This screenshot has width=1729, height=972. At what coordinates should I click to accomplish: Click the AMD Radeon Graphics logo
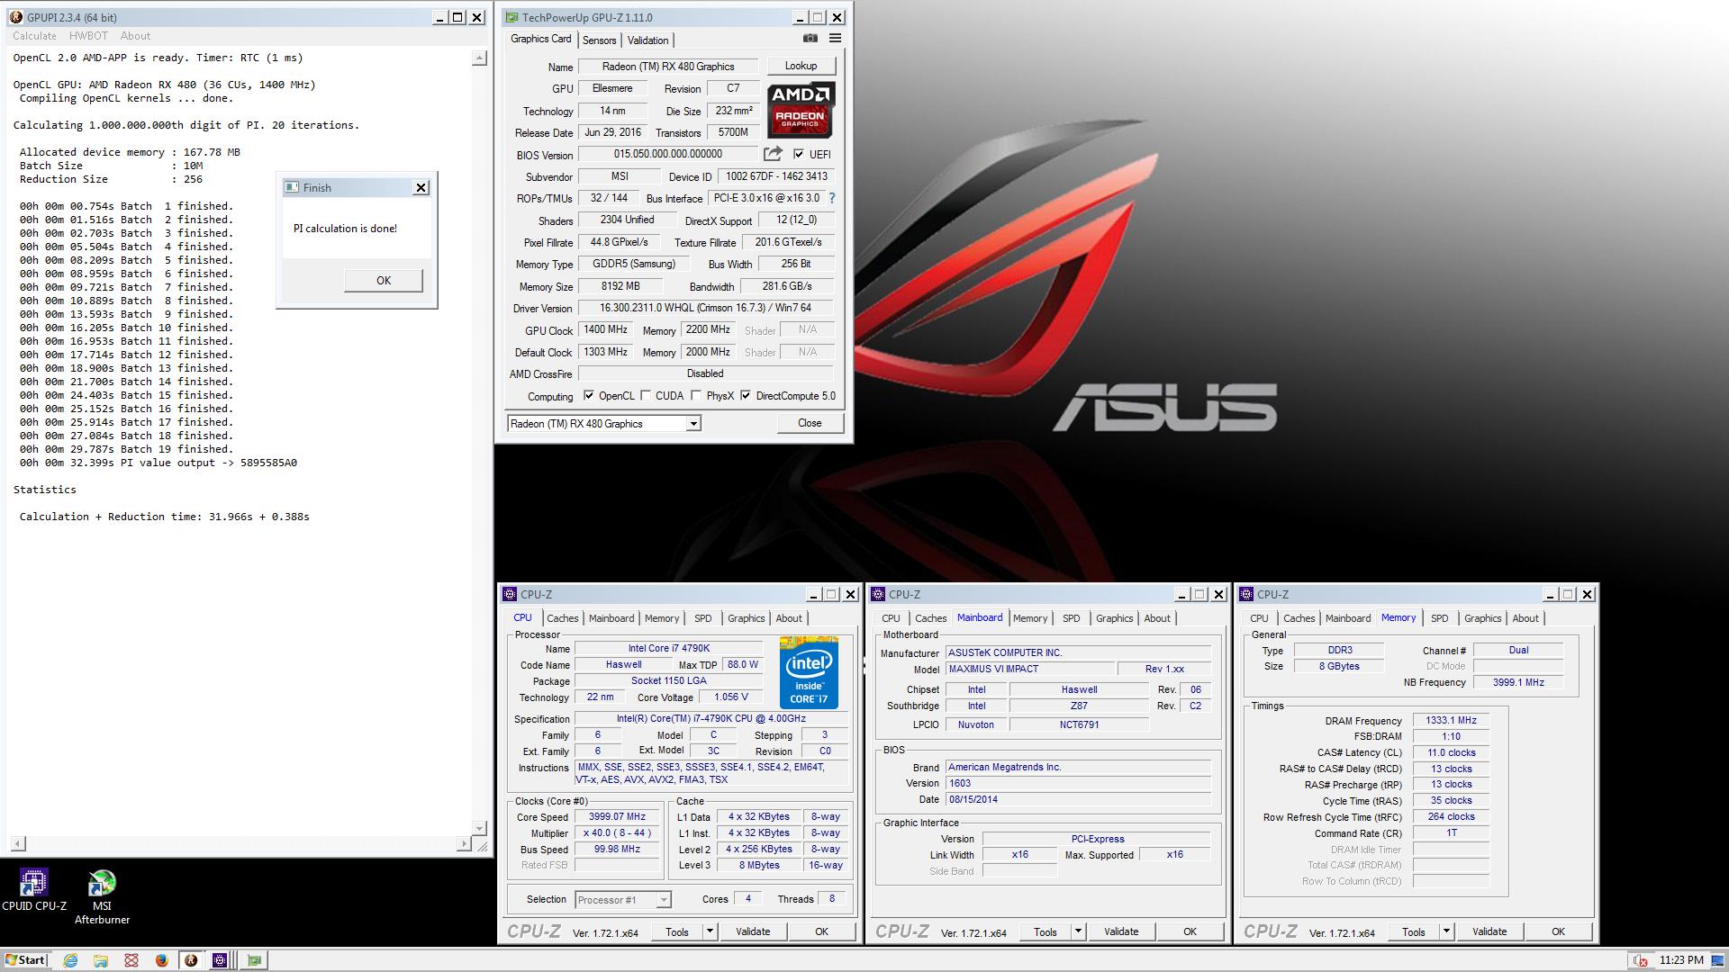click(x=801, y=110)
